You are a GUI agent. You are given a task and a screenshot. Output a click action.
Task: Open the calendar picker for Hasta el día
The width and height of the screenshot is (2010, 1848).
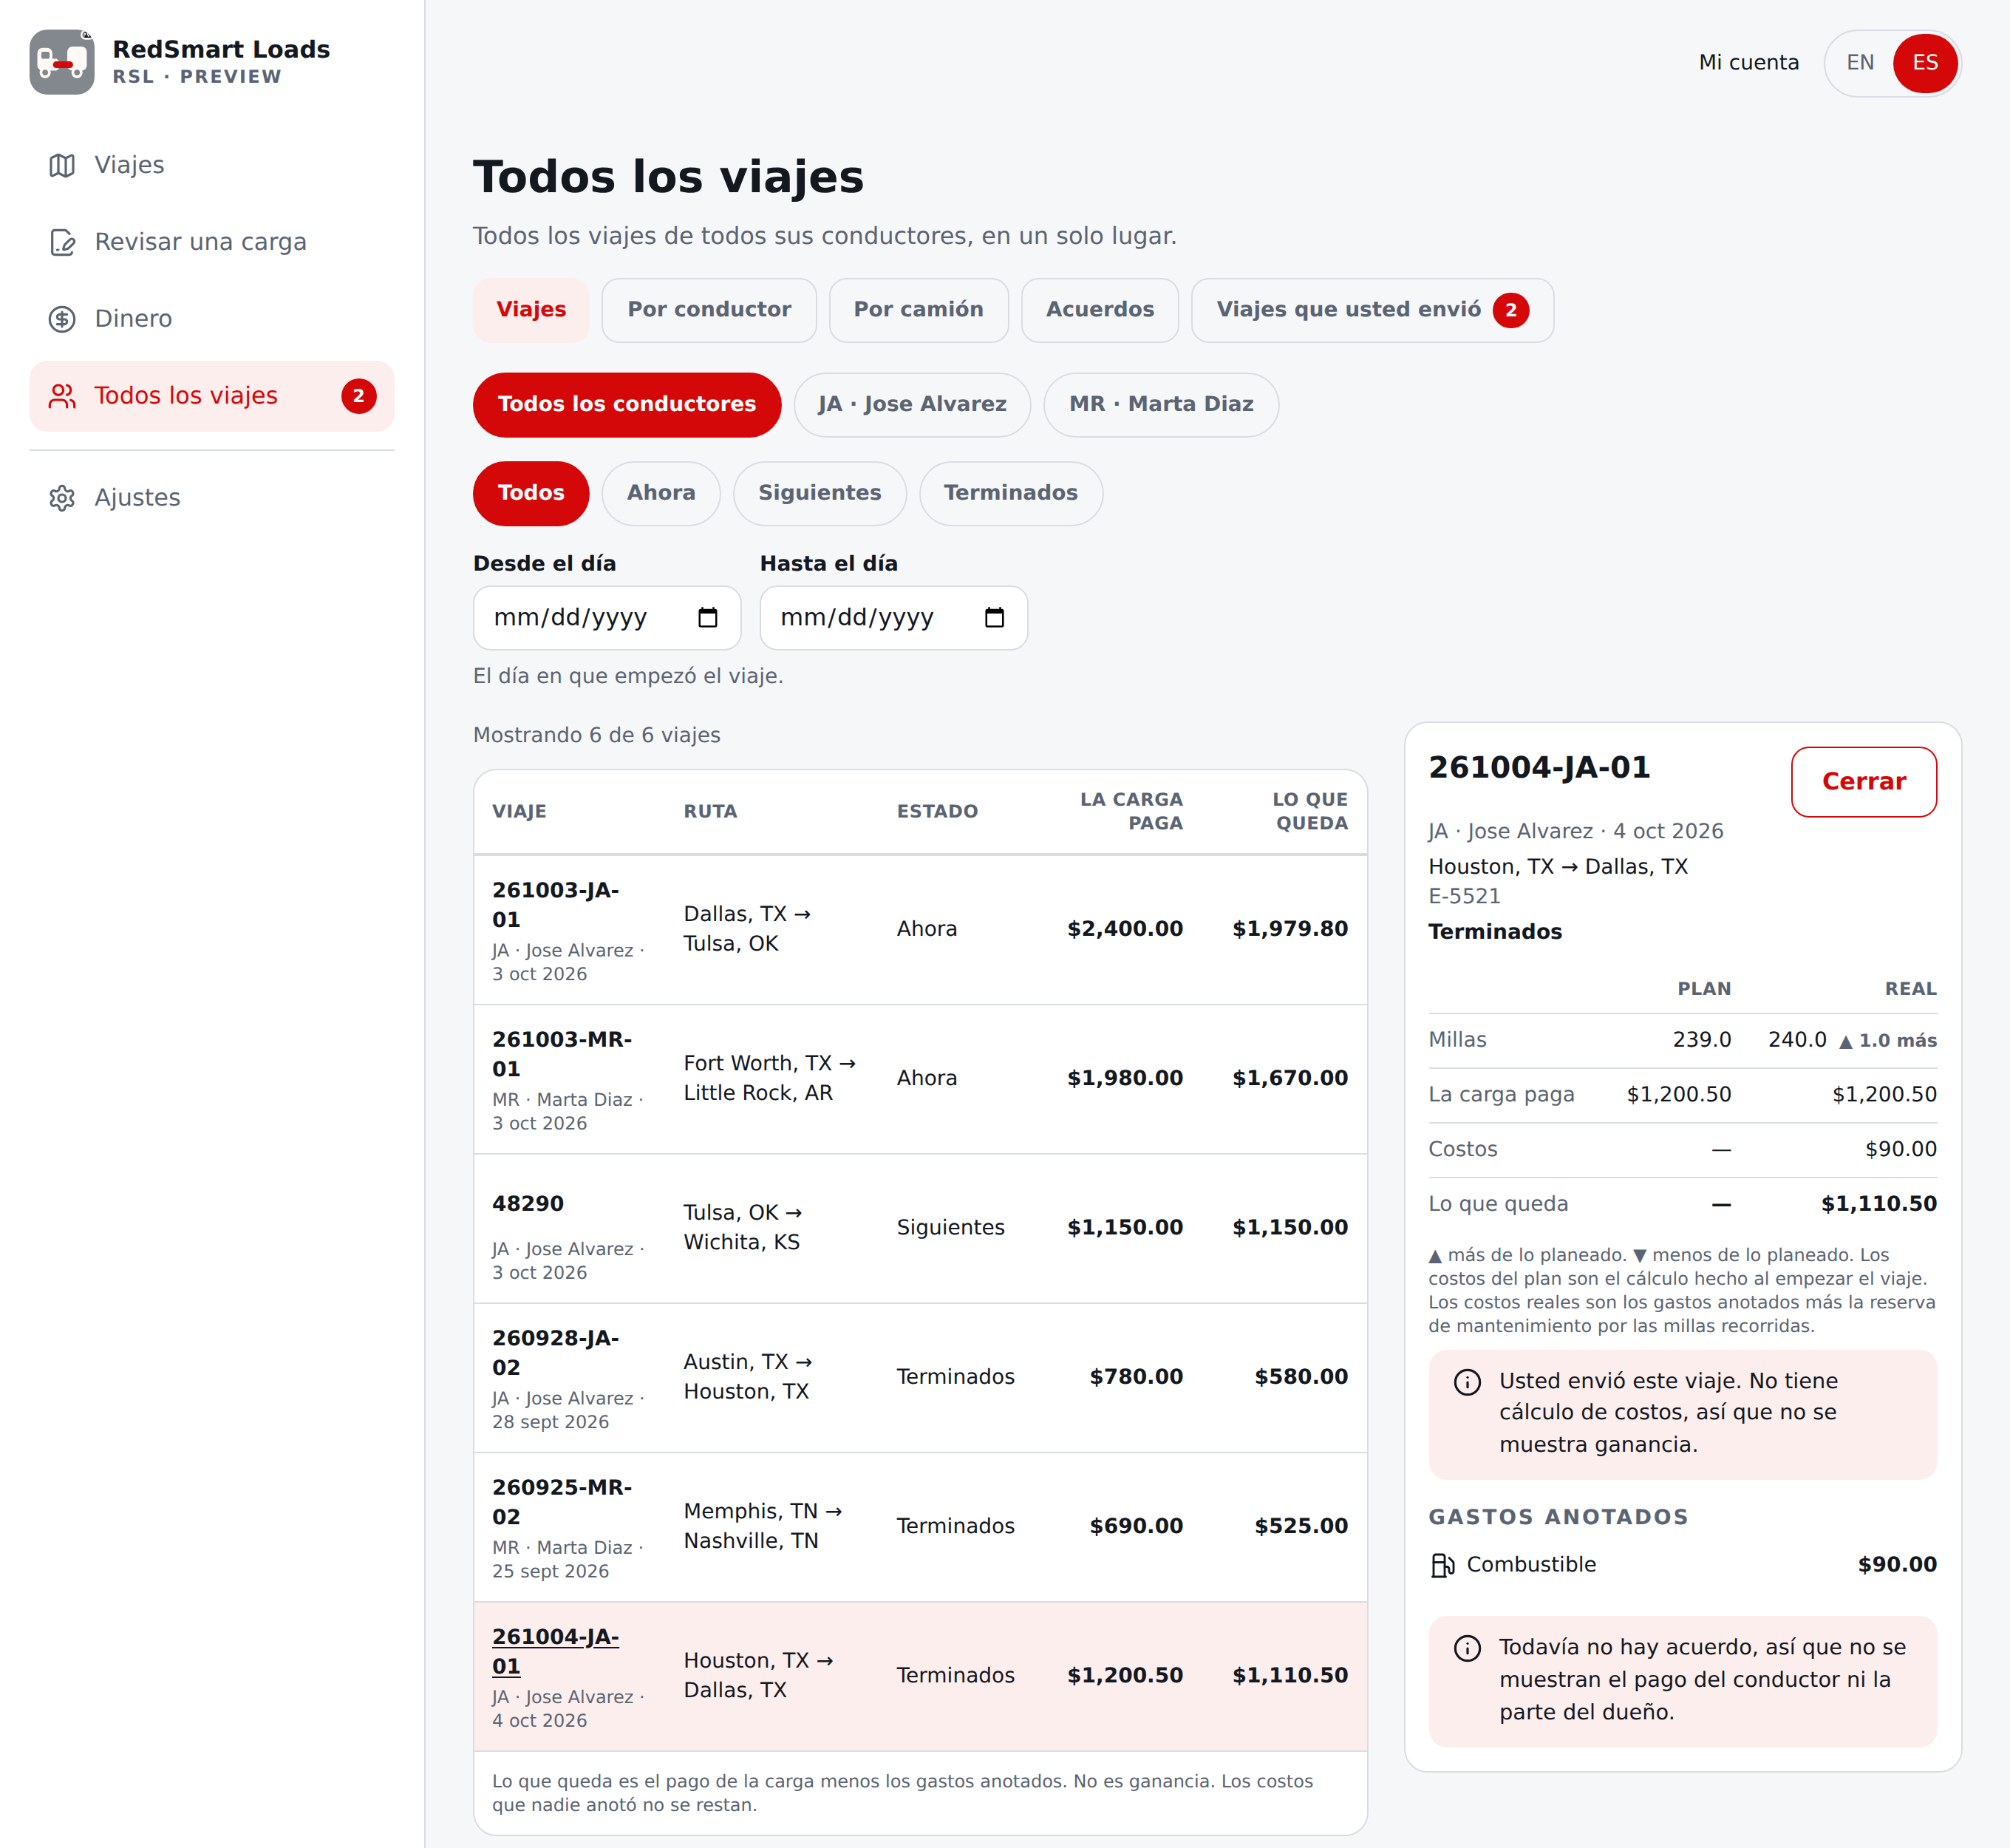coord(995,618)
